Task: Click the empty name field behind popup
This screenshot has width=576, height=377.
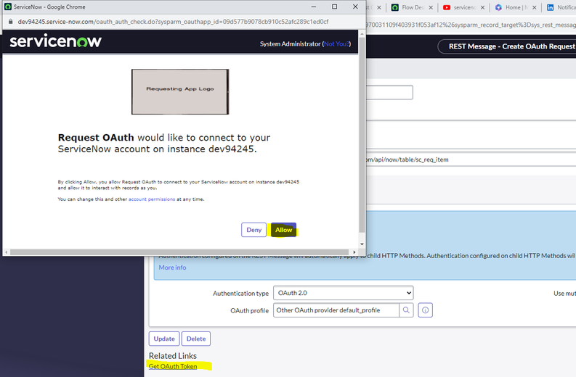Action: [389, 92]
